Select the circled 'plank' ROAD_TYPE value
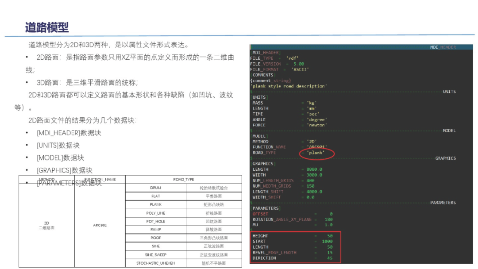This screenshot has height=269, width=478. coord(316,153)
